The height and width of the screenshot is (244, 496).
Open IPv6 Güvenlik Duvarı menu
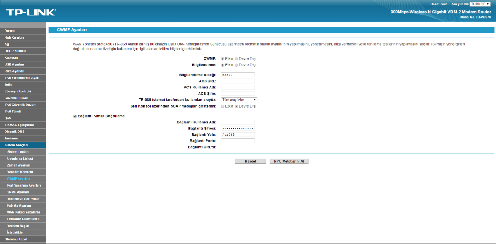[x=23, y=105]
